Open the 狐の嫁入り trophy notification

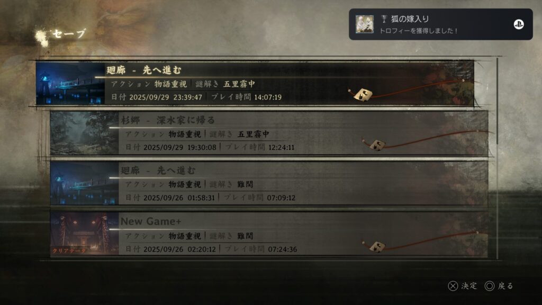point(441,24)
